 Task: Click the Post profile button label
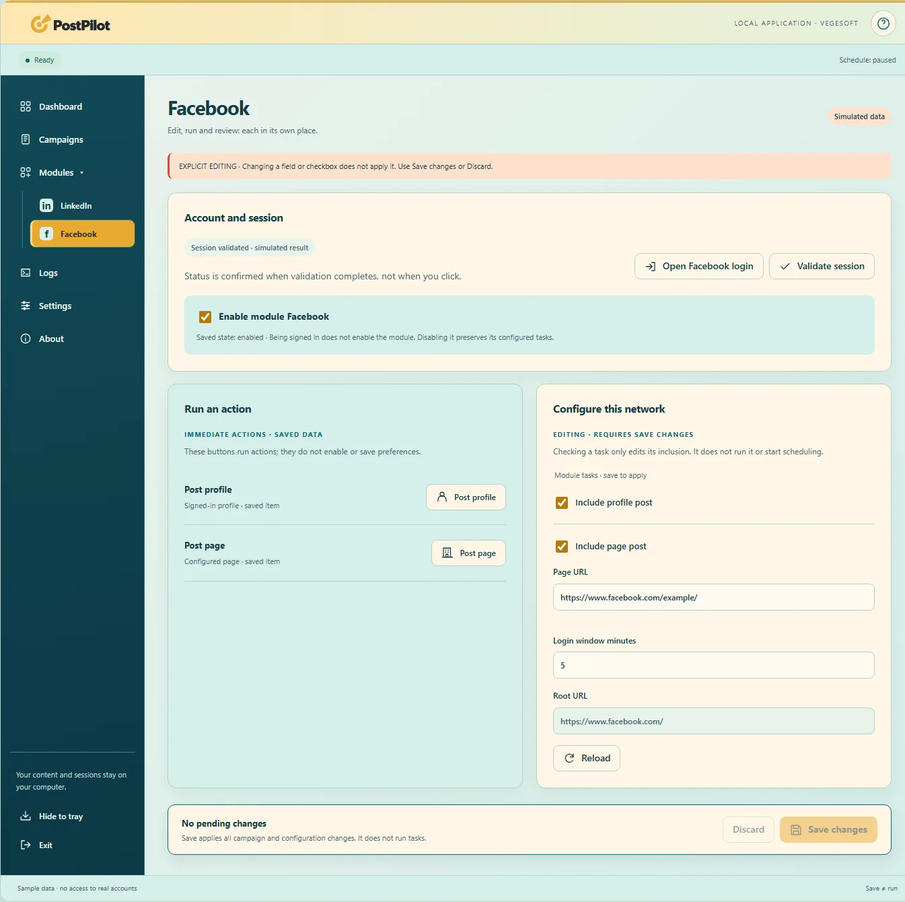(475, 497)
